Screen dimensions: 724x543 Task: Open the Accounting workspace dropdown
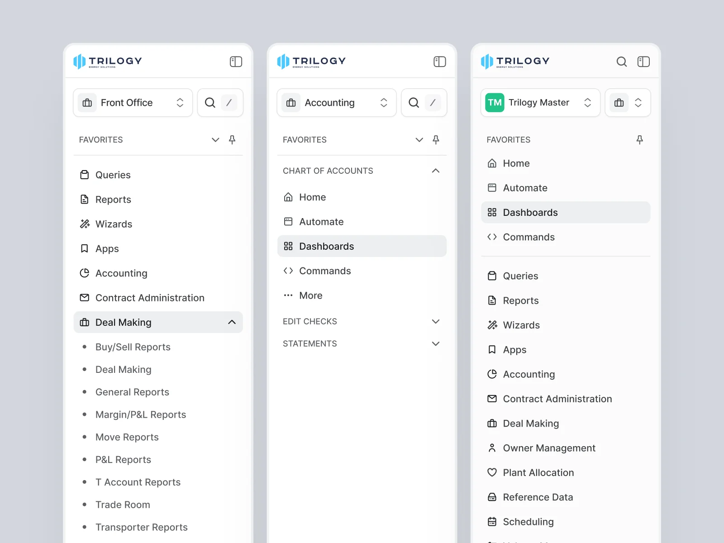pos(337,103)
